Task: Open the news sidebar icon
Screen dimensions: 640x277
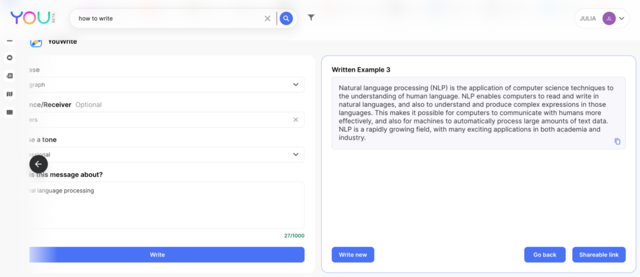Action: tap(9, 76)
